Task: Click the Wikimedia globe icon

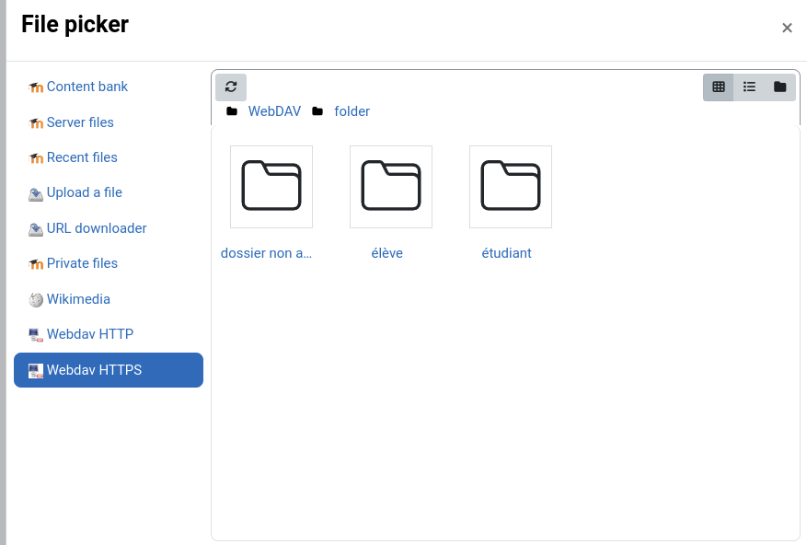Action: (36, 300)
